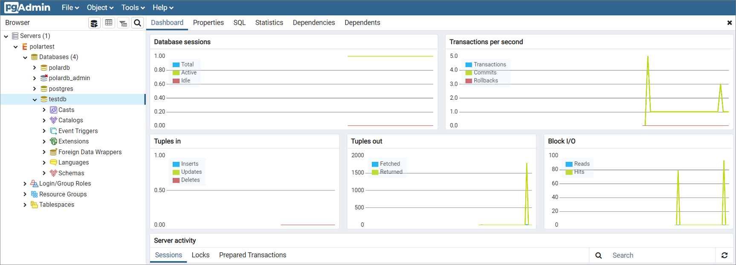
Task: Open the Tools menu
Action: tap(133, 8)
